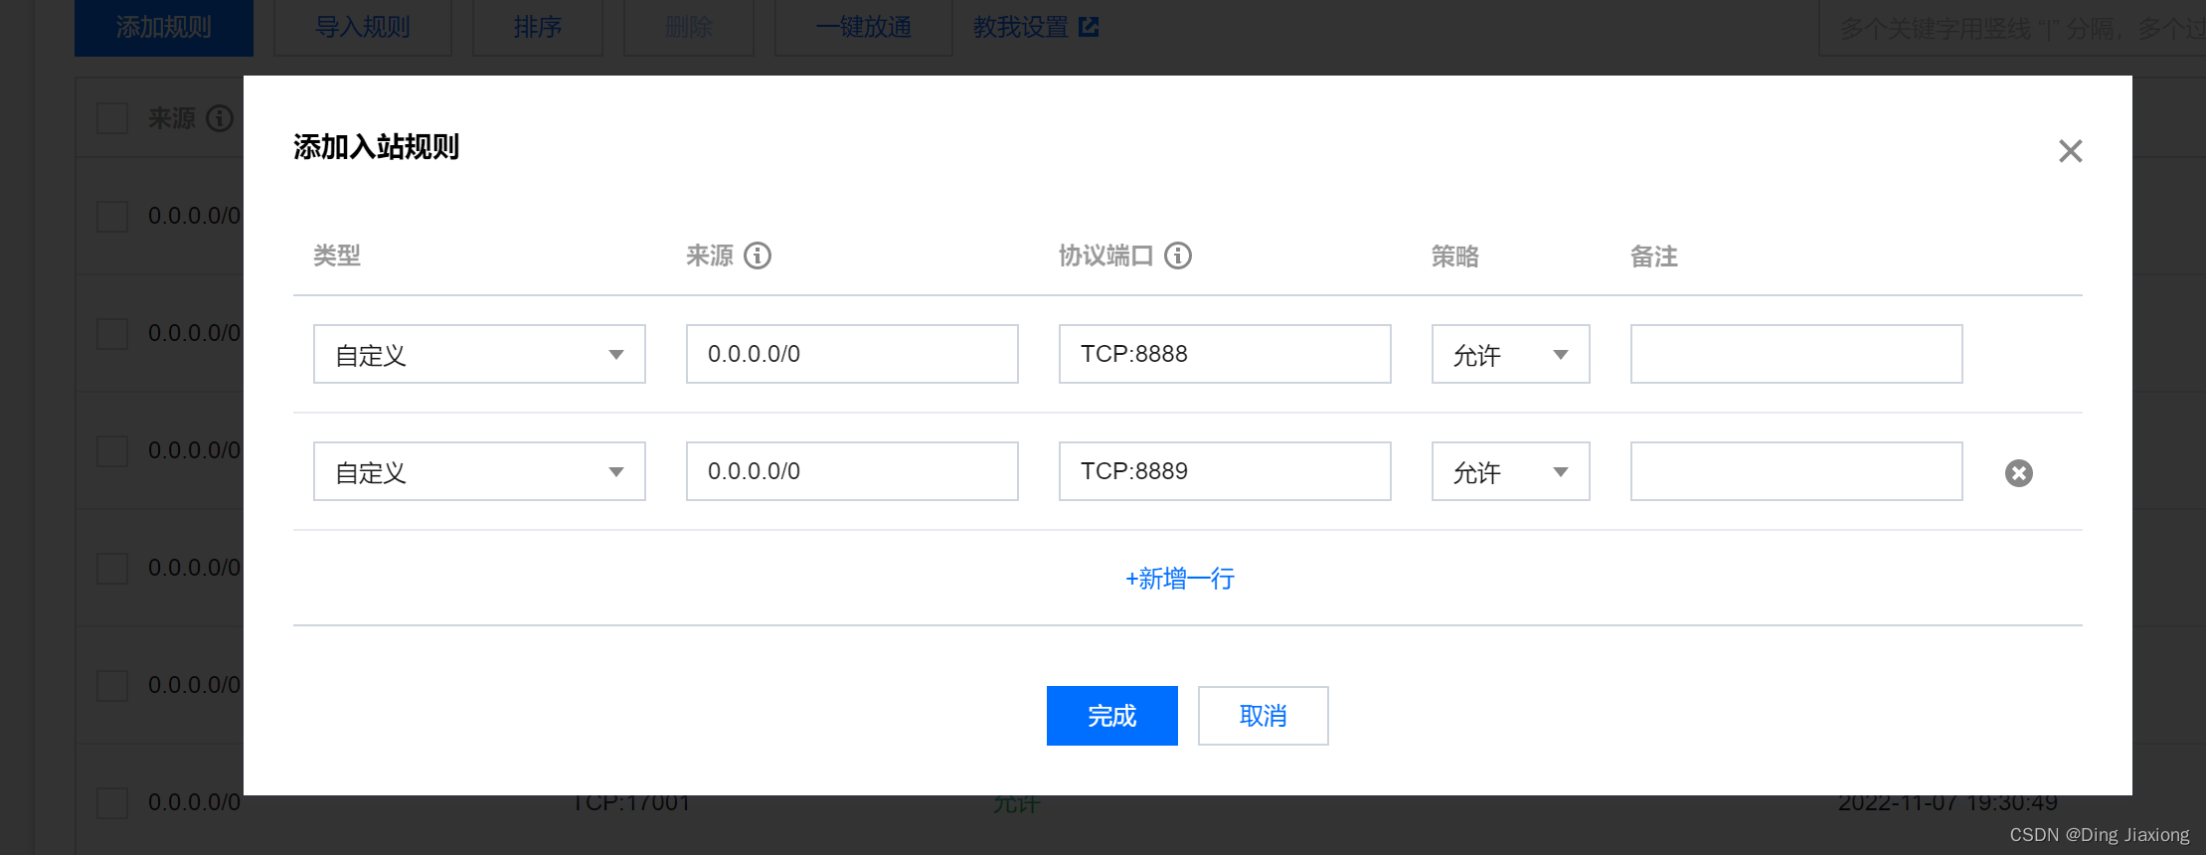Cancel with the 取消 button

[1263, 716]
